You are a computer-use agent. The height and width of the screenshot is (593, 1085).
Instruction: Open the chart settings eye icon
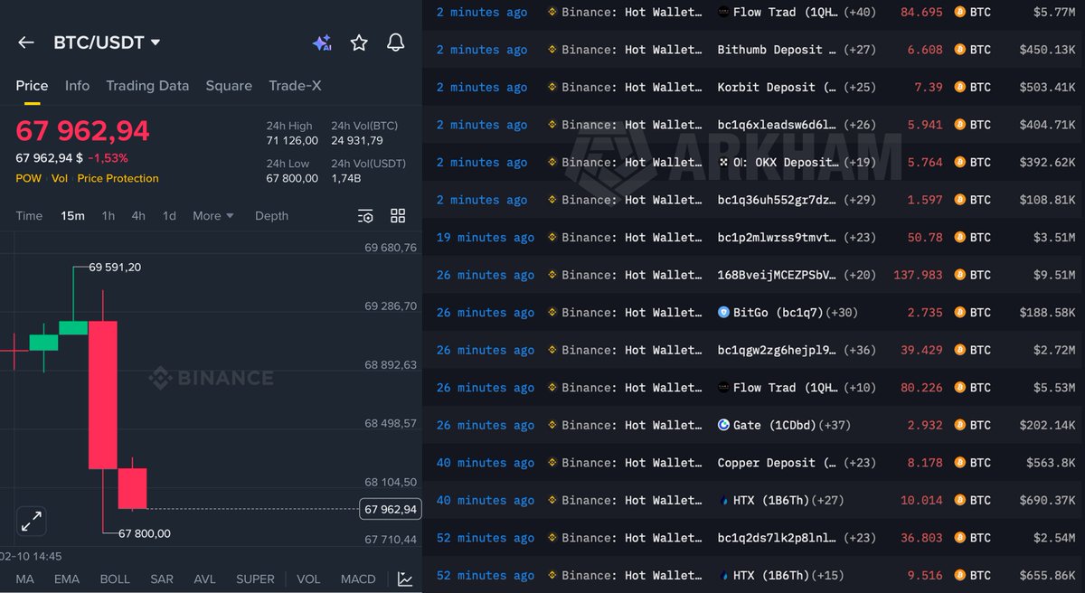pyautogui.click(x=364, y=215)
